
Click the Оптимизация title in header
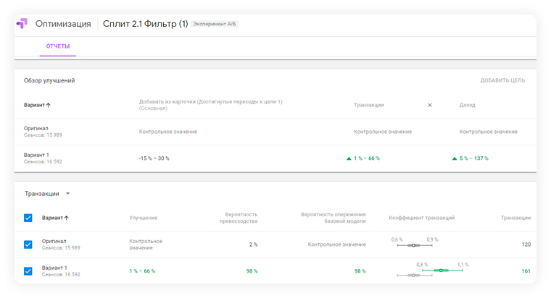pos(63,24)
